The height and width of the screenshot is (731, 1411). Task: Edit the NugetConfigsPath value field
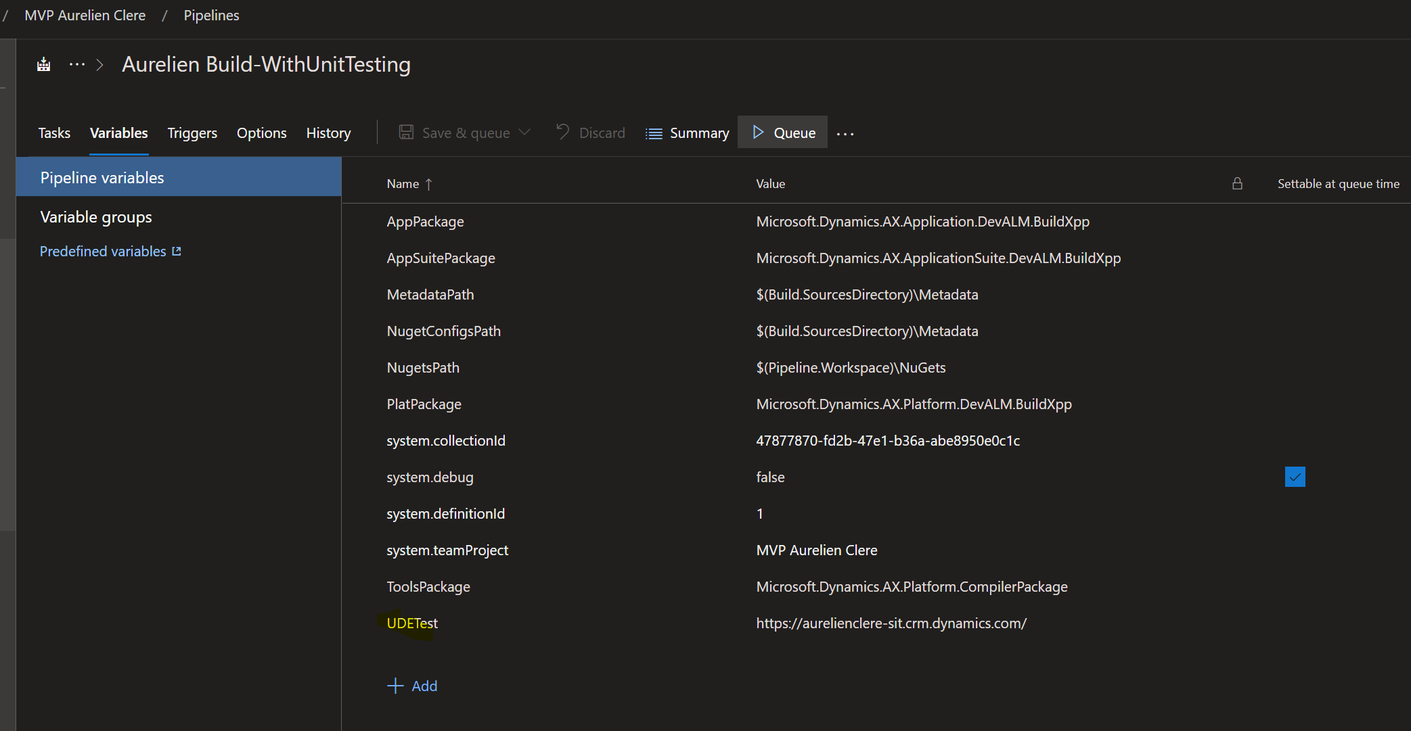(x=867, y=331)
